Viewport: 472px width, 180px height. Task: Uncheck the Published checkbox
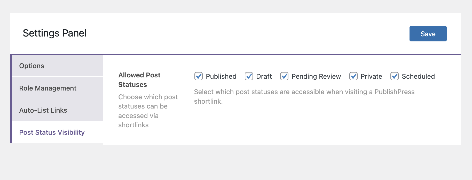[x=198, y=76]
